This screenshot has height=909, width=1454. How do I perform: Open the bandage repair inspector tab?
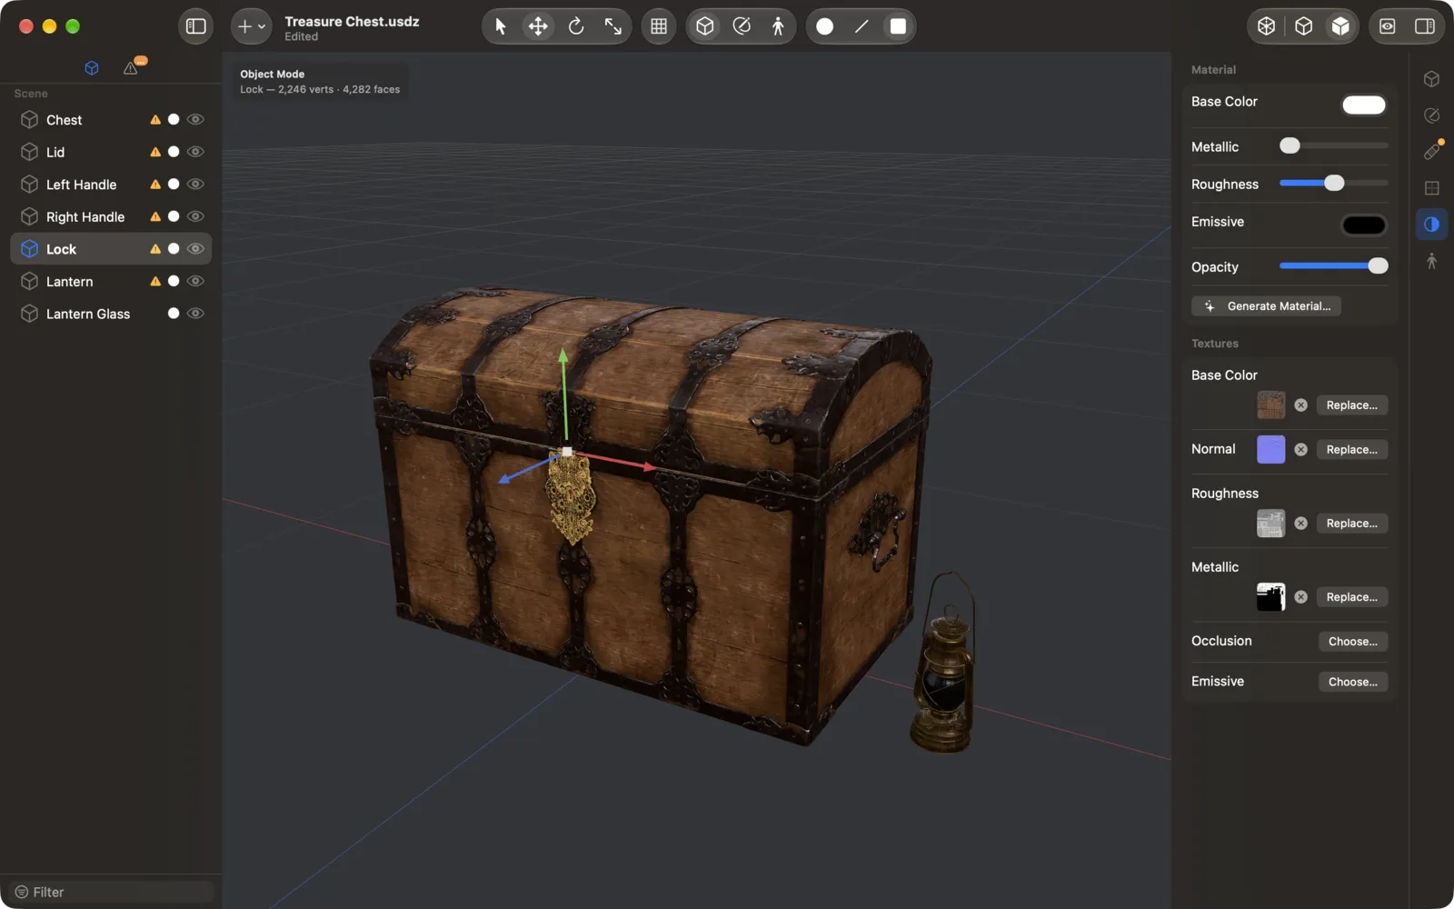[1432, 151]
